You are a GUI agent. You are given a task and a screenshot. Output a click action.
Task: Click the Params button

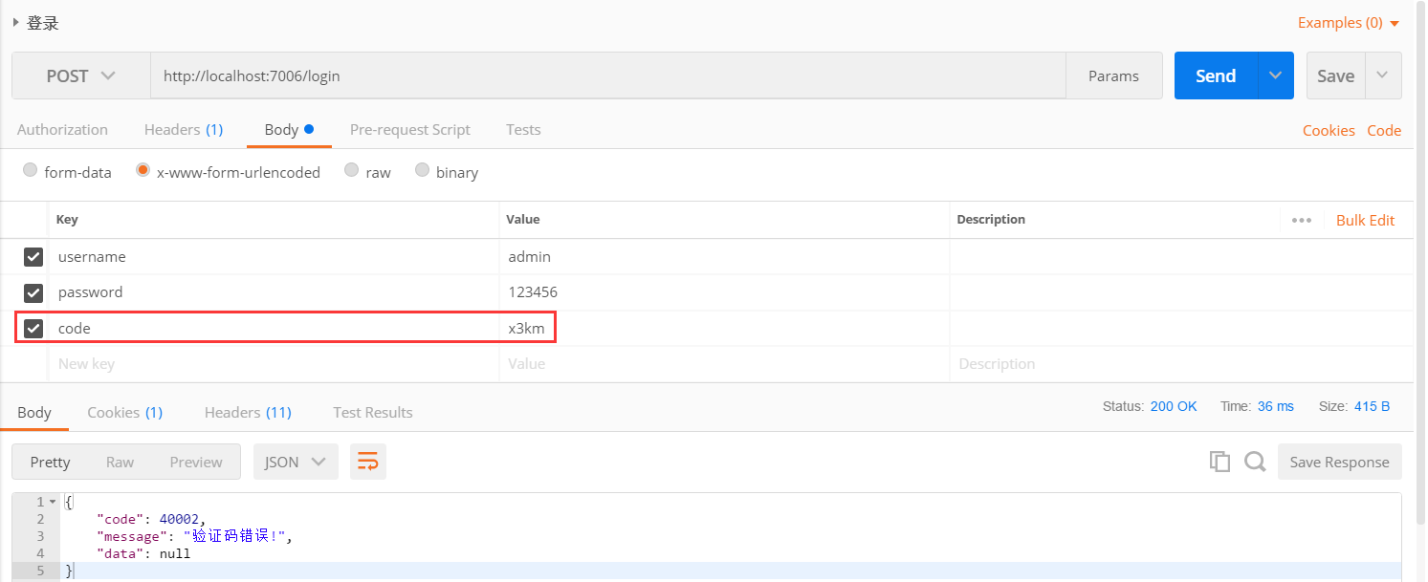tap(1114, 75)
